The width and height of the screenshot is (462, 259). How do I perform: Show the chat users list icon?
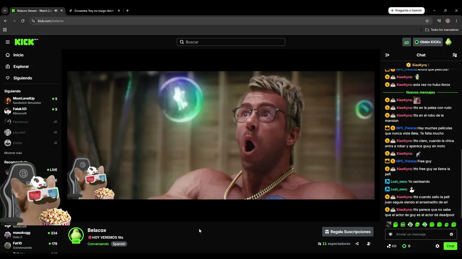click(455, 55)
